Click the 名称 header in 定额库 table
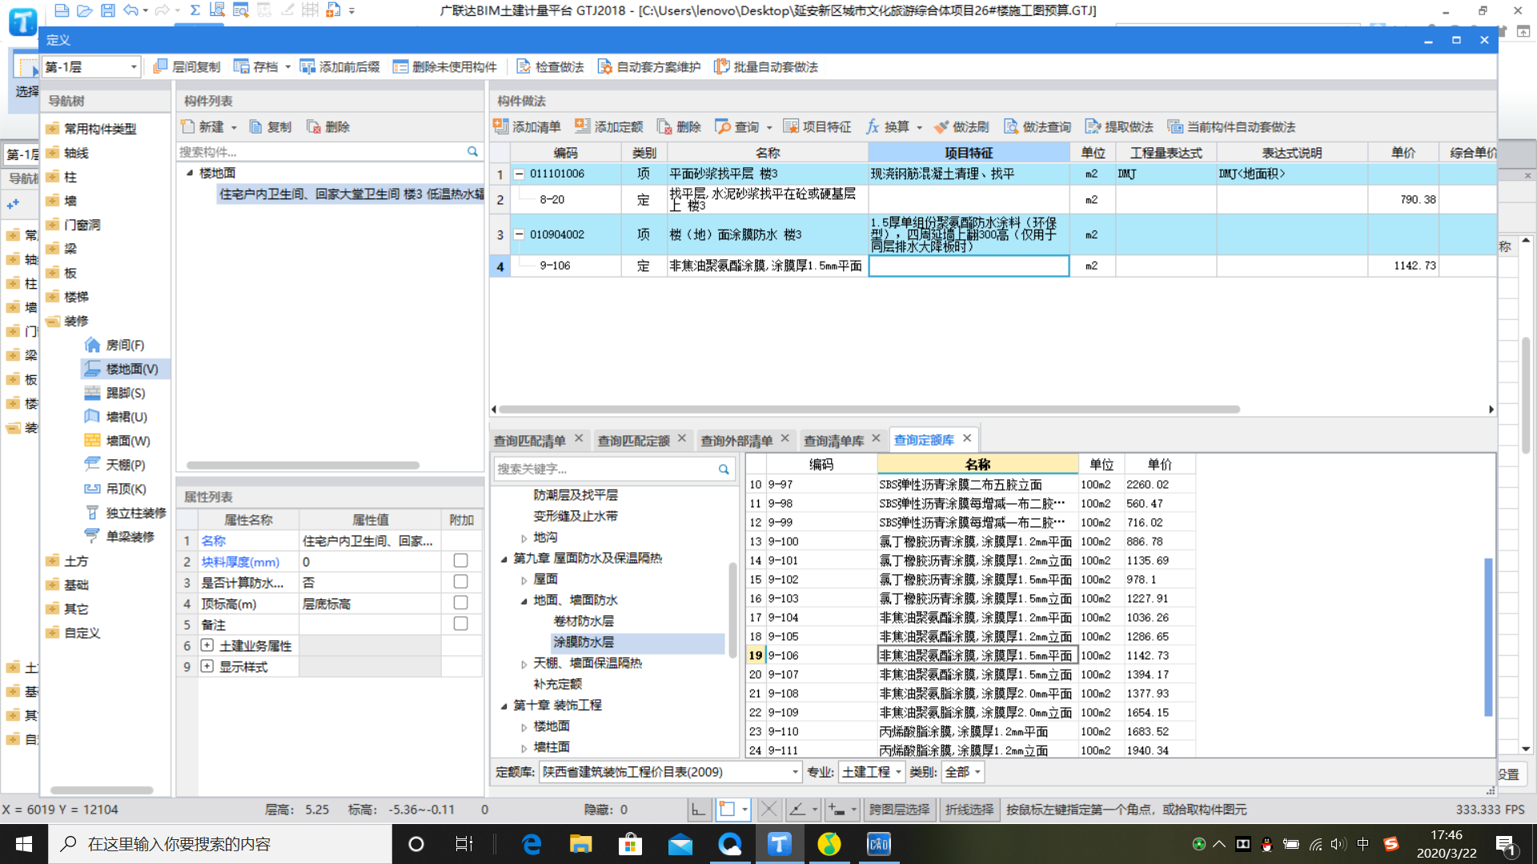The image size is (1537, 864). pyautogui.click(x=977, y=464)
